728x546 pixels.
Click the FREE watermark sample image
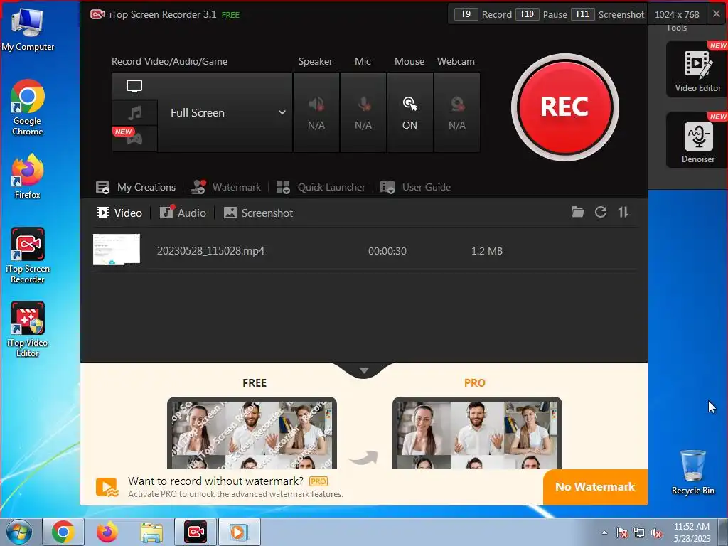(252, 433)
